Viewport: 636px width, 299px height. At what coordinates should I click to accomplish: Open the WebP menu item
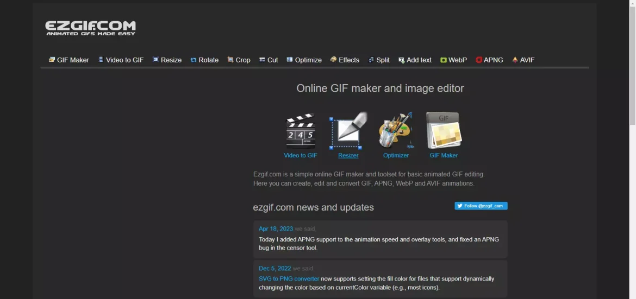click(454, 60)
